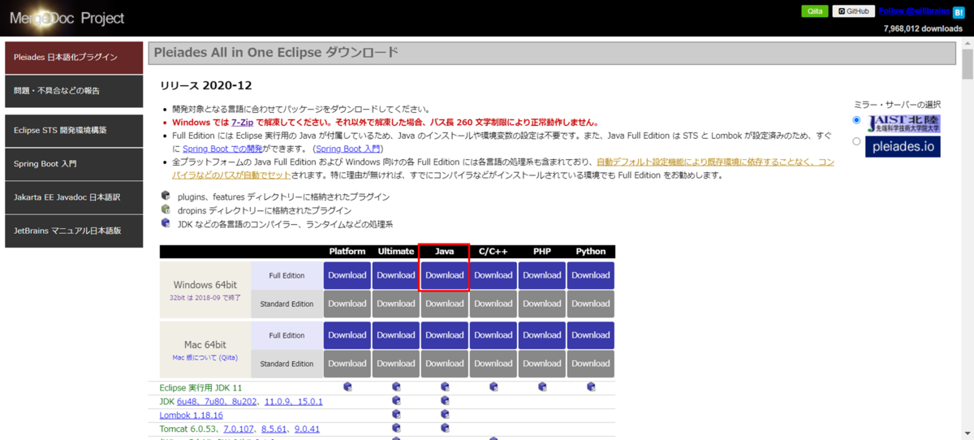Click the plugins/features legend cube icon
The height and width of the screenshot is (440, 974).
pos(166,196)
